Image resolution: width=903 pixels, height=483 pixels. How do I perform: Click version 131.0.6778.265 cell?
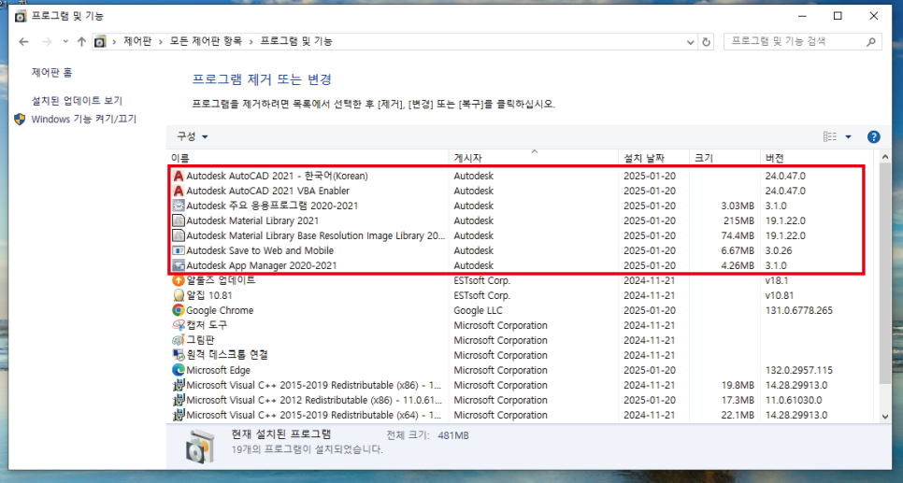point(798,310)
